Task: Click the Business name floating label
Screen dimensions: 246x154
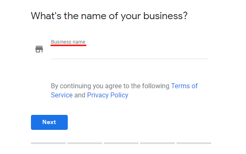Action: (x=68, y=42)
